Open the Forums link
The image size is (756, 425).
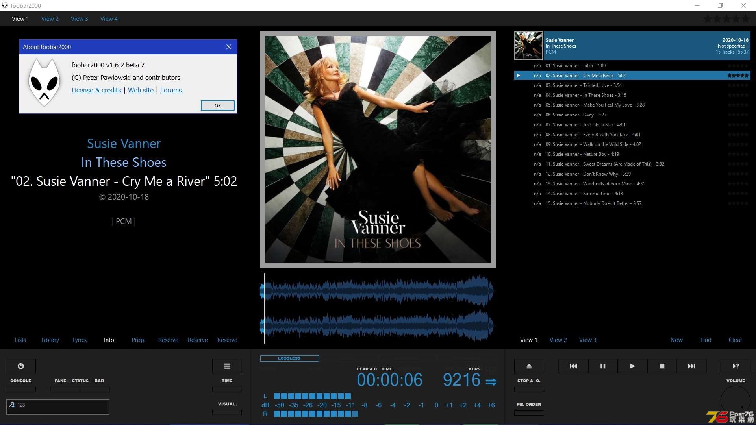[171, 90]
